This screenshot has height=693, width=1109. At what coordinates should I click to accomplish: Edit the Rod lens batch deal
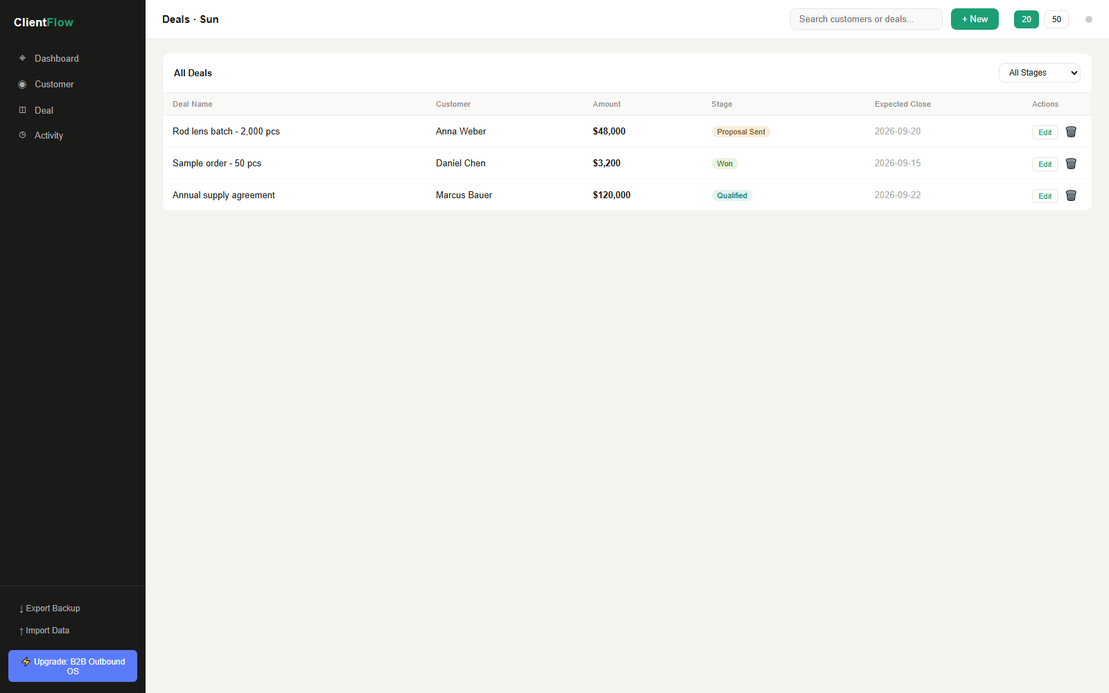pos(1045,132)
